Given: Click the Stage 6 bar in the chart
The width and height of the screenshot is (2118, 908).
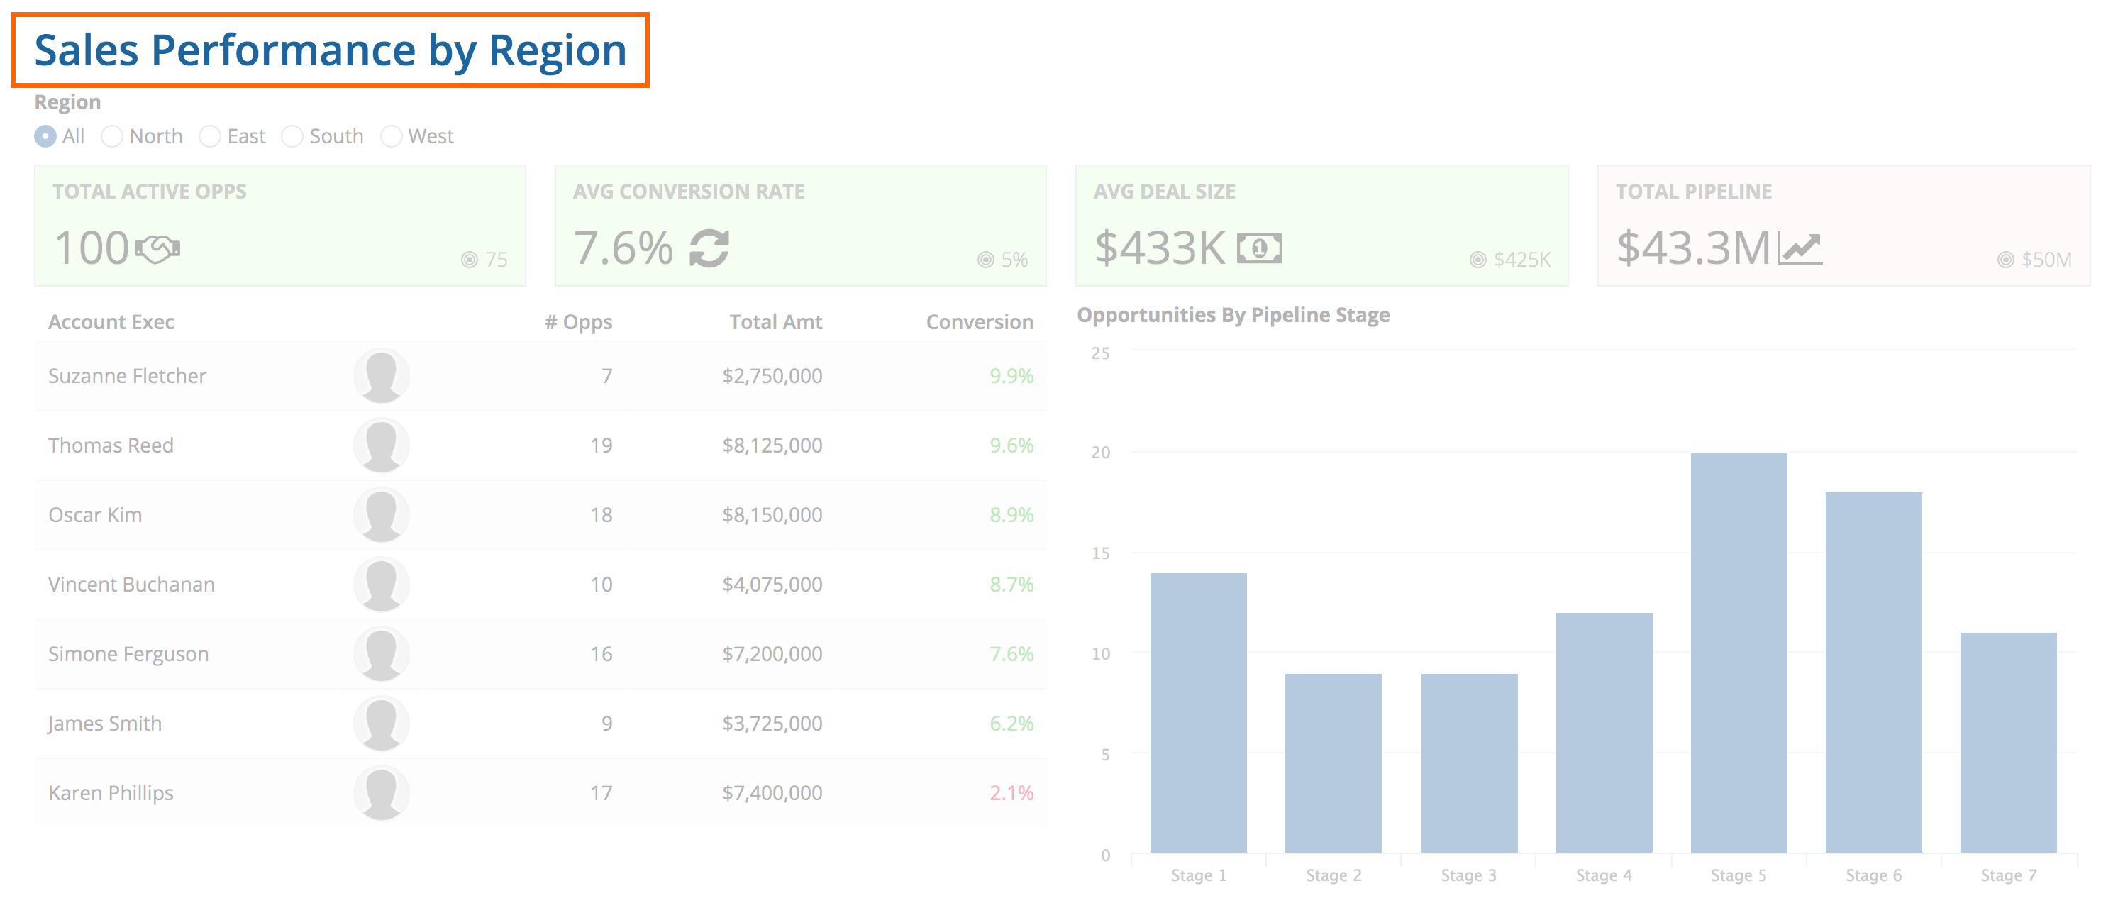Looking at the screenshot, I should point(1874,672).
